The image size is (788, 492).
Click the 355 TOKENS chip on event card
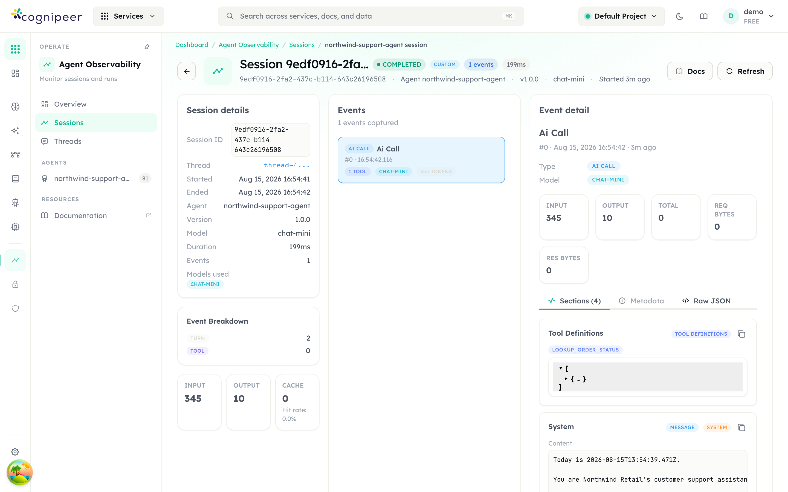coord(436,171)
